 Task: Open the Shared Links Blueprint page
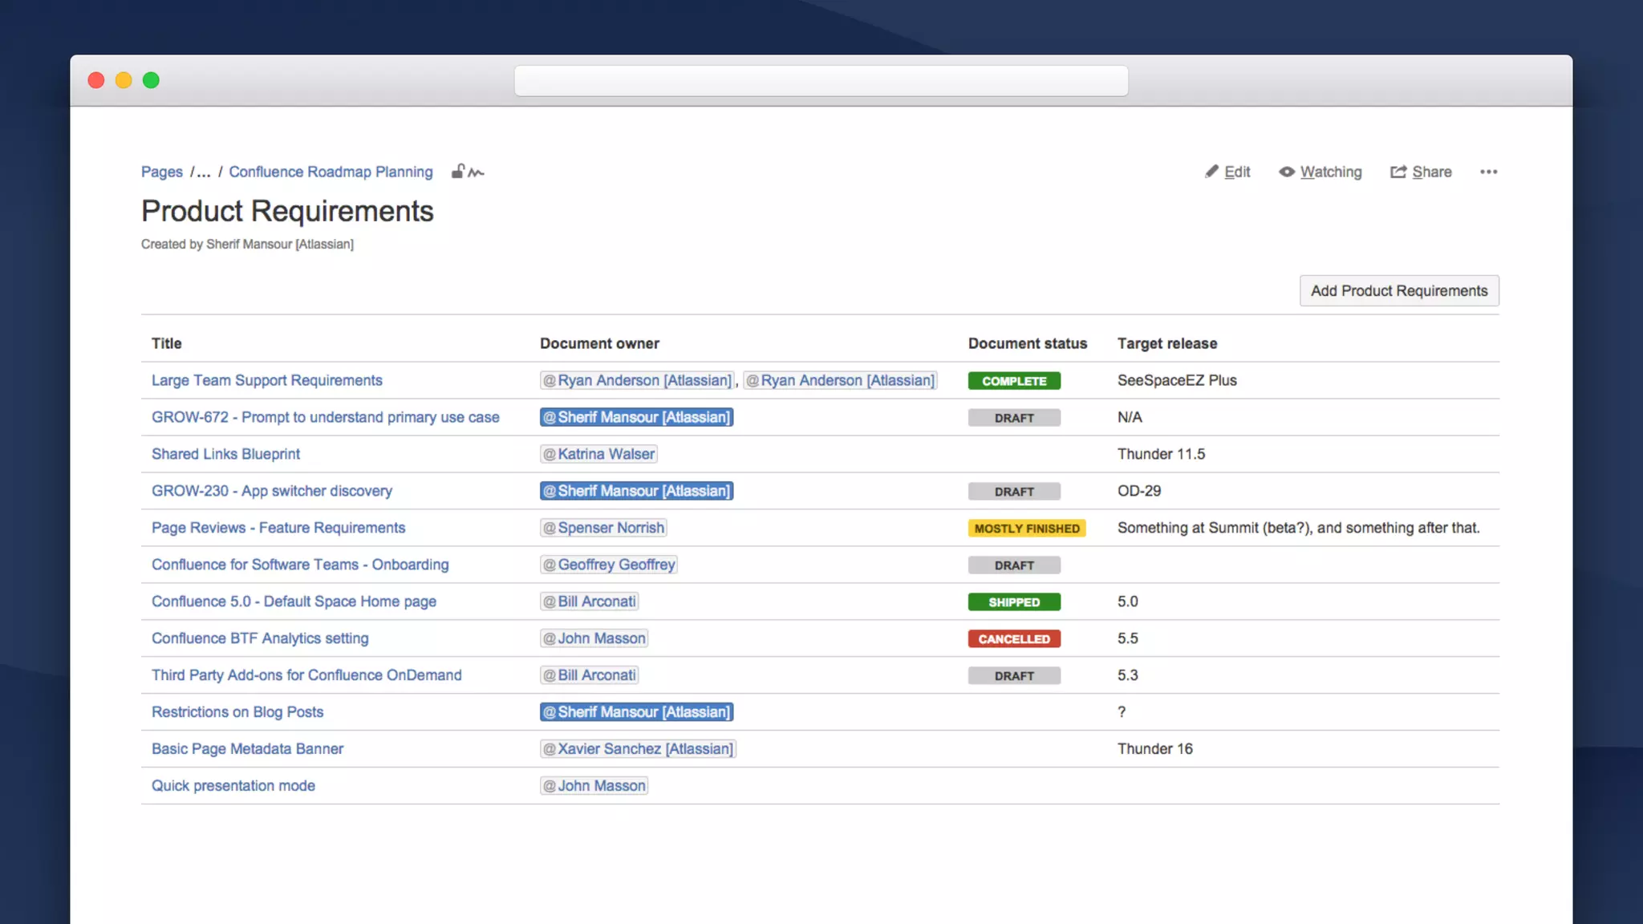[x=225, y=454]
